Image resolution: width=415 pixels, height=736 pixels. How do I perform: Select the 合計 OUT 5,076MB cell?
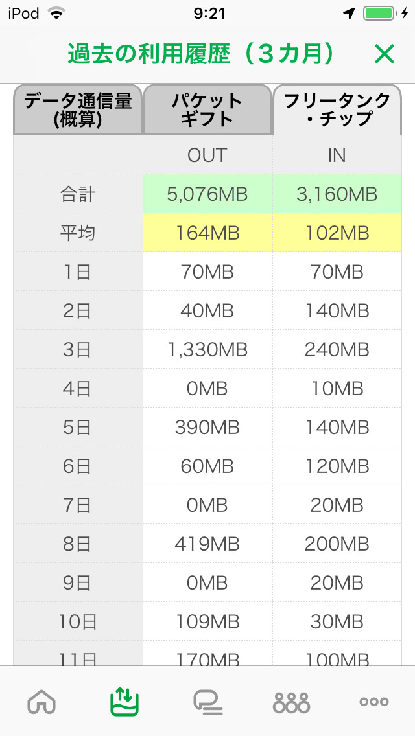[x=207, y=194]
